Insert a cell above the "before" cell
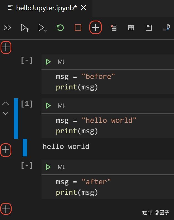The width and height of the screenshot is (174, 220). (6, 47)
